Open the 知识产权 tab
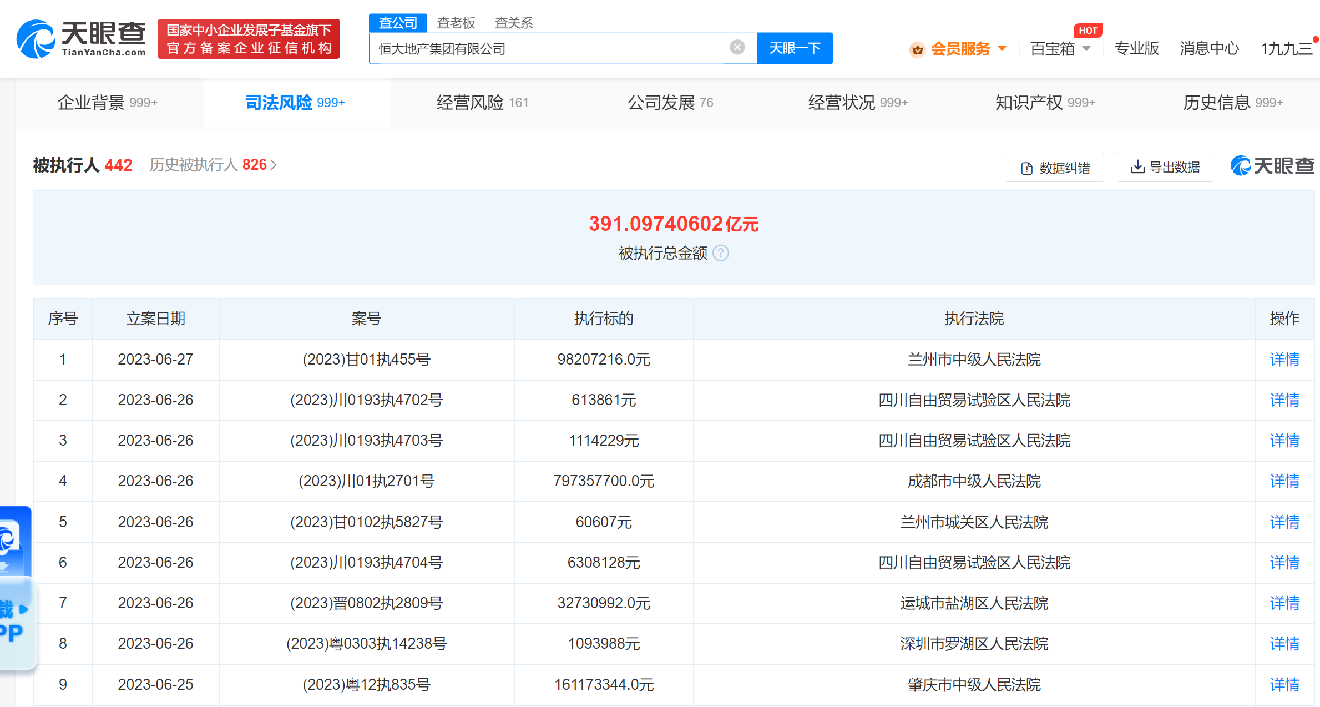 [1045, 103]
